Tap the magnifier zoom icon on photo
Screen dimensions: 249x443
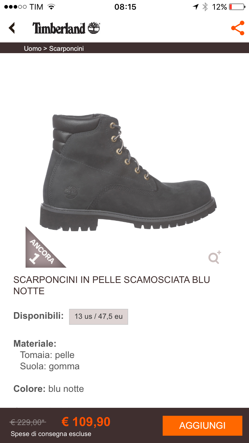[x=214, y=257]
